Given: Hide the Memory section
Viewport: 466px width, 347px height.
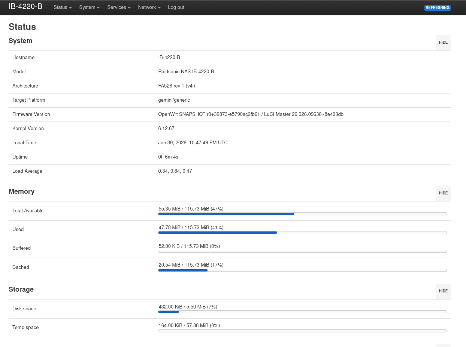Looking at the screenshot, I should point(443,193).
